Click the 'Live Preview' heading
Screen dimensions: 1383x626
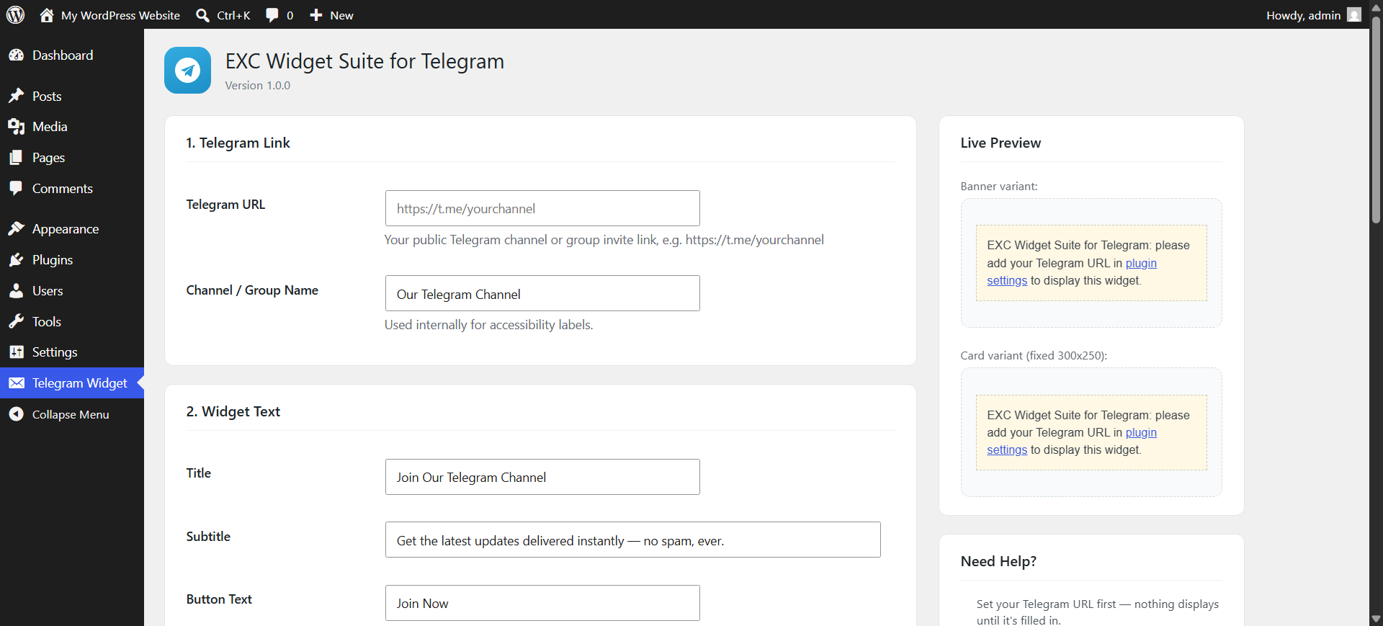[x=1001, y=143]
